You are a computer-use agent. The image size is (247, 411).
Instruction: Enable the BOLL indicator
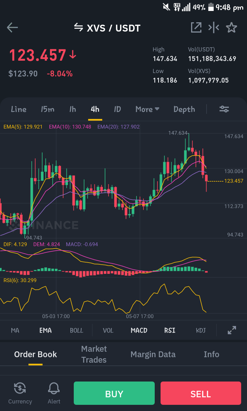click(x=77, y=330)
